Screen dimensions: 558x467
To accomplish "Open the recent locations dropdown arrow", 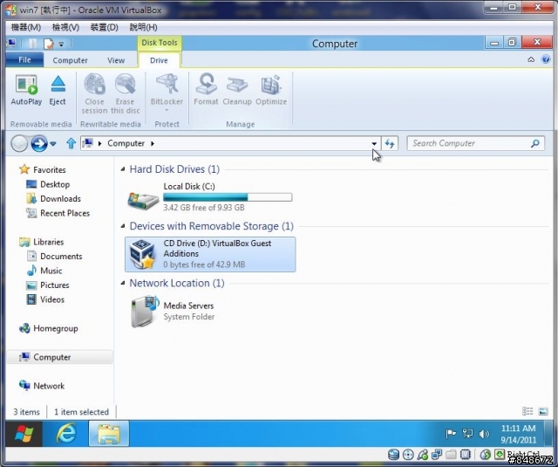I will [x=53, y=144].
